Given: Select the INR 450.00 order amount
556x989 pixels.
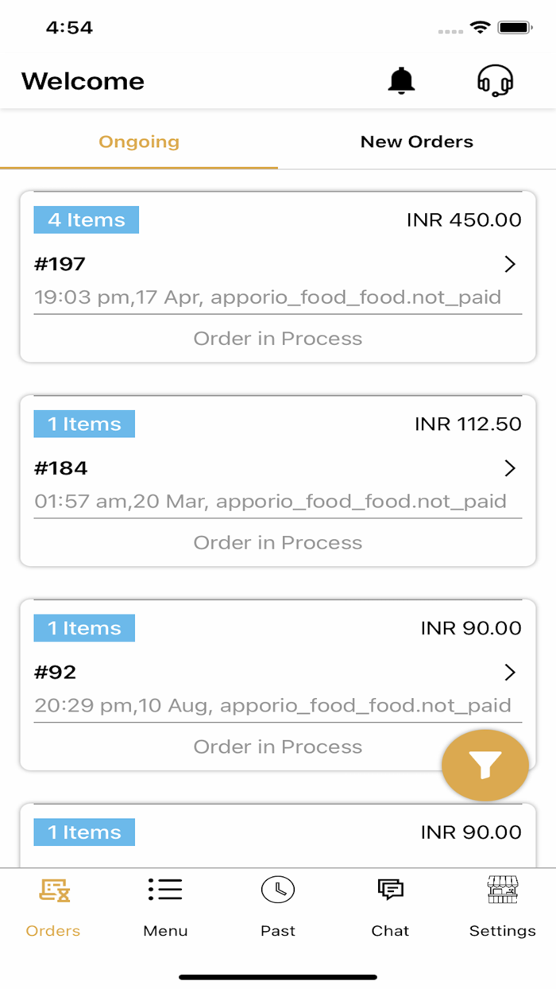Looking at the screenshot, I should pos(464,220).
